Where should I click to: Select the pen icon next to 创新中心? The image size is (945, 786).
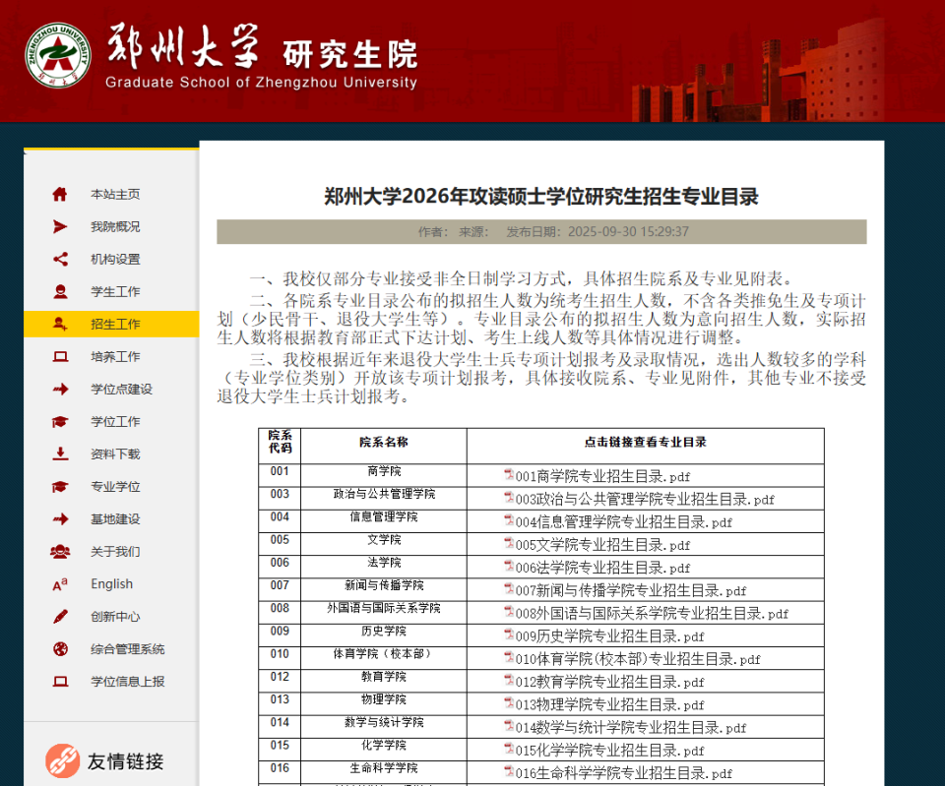coord(59,616)
